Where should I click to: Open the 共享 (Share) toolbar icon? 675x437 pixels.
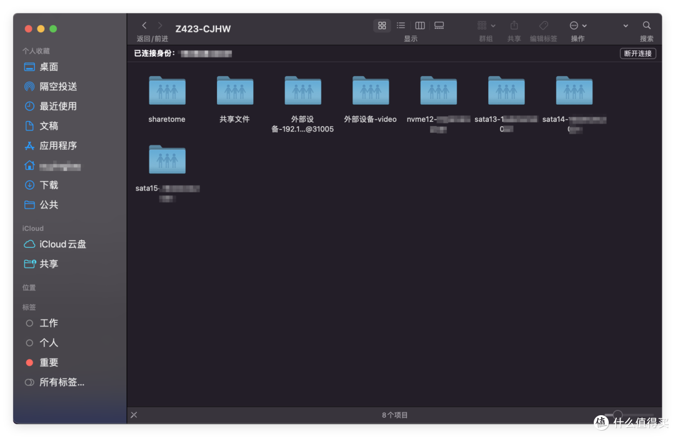514,26
